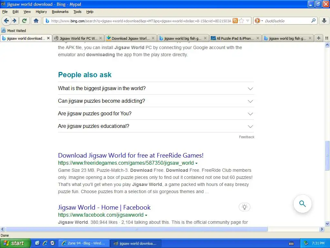Click horizontal scrollbar right arrow
Viewport: 330px width, 248px height.
[322, 229]
